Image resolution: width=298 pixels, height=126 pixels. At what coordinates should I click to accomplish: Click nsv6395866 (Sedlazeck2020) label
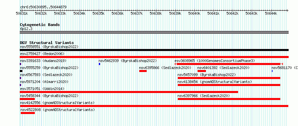pos(165,68)
